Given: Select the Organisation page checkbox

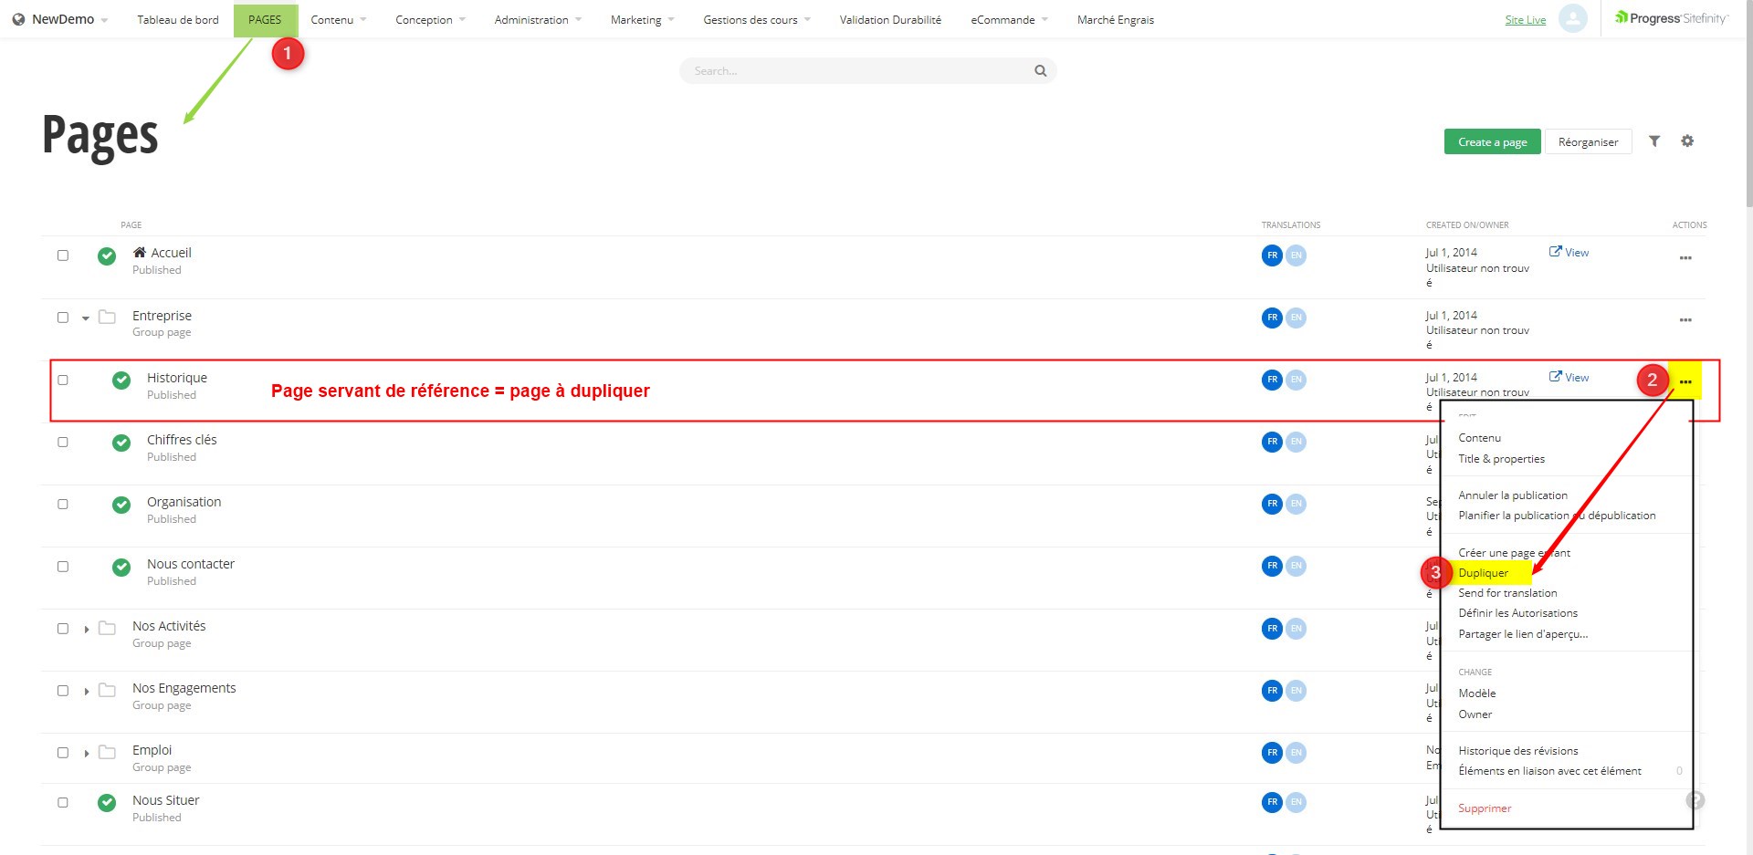Looking at the screenshot, I should [63, 505].
